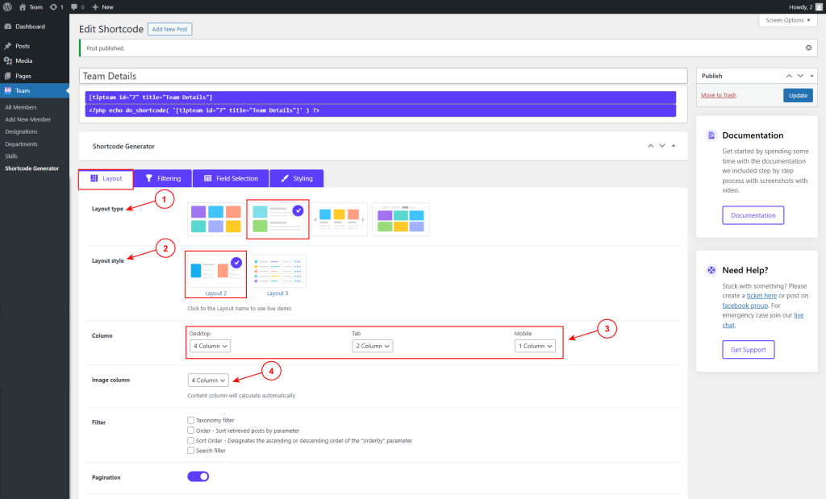Move Publish box up
Image resolution: width=826 pixels, height=499 pixels.
789,76
